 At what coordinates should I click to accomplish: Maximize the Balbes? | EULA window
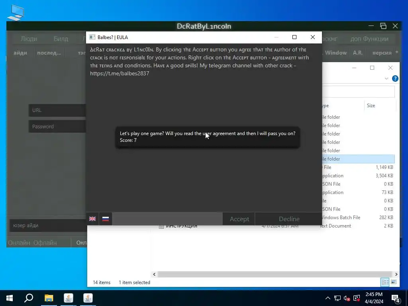[294, 37]
